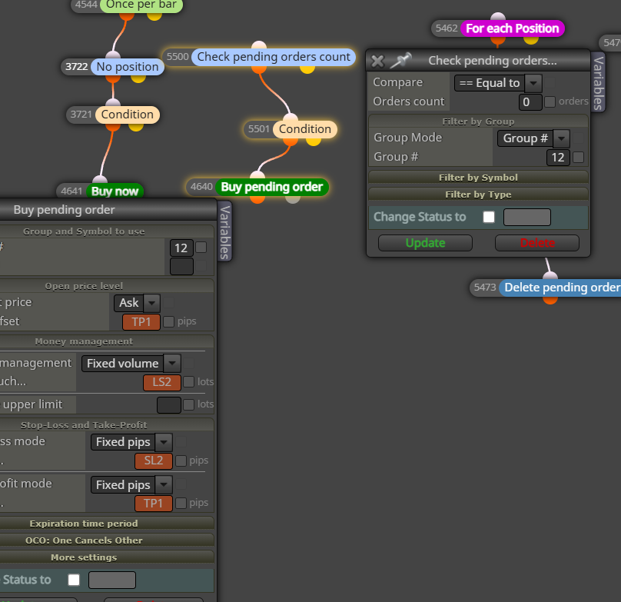
Task: Select the Buy now block
Action: pyautogui.click(x=115, y=191)
